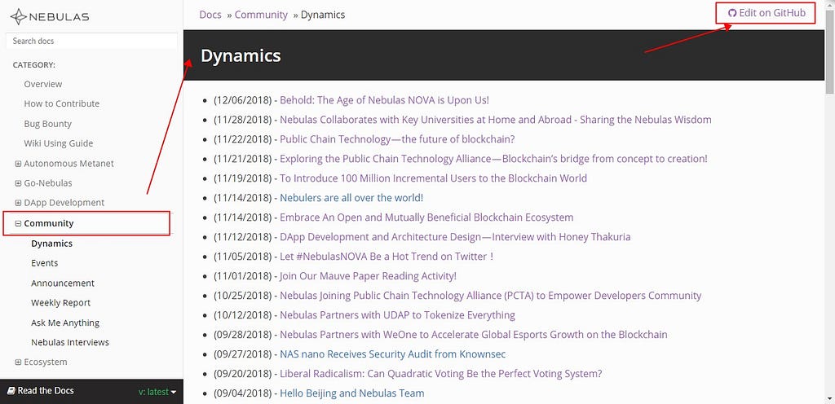Expand the Ecosystem section
Viewport: 835px width, 404px height.
pos(18,362)
